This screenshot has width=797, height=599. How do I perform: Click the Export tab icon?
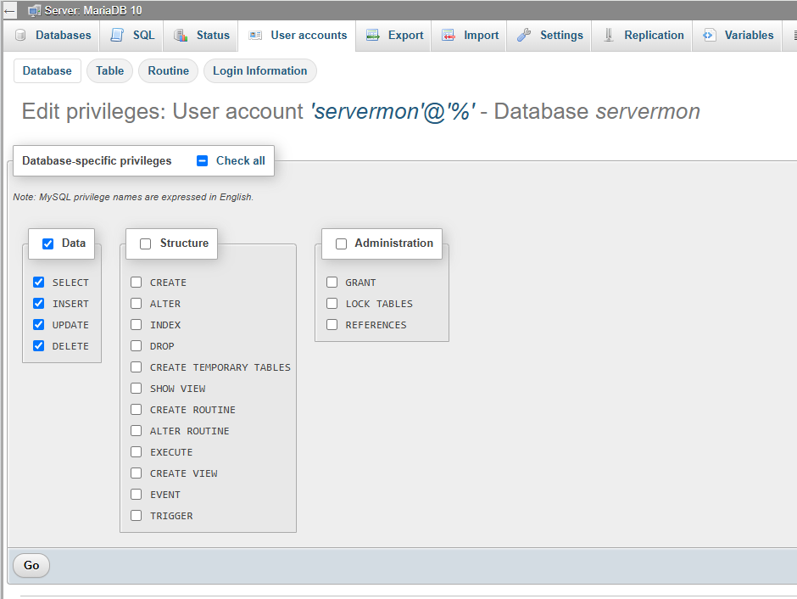click(x=372, y=35)
